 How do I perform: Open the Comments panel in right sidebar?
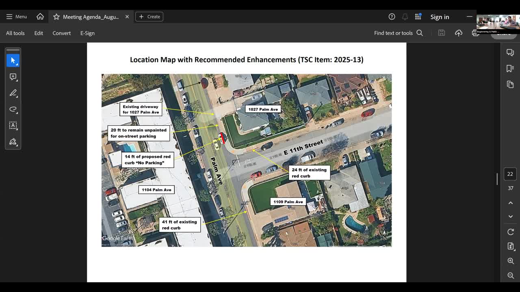510,52
